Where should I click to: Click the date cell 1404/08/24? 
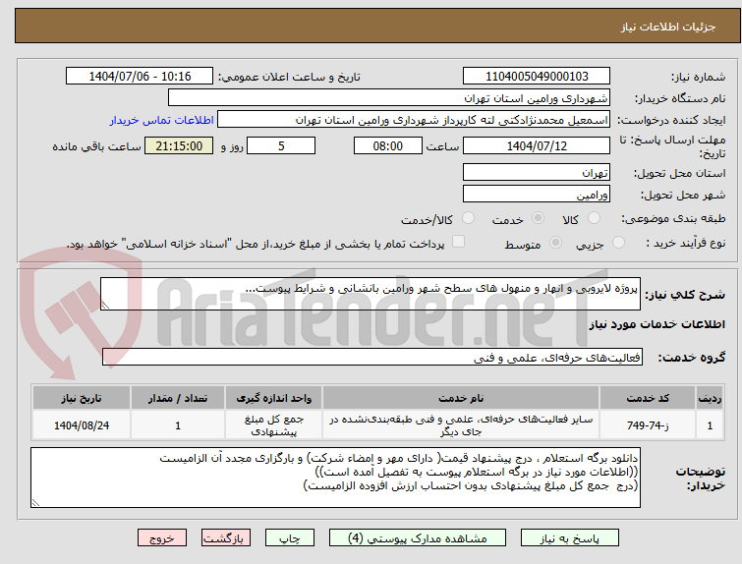(82, 425)
